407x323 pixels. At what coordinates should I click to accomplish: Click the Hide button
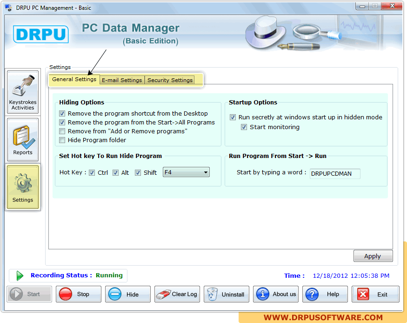point(128,294)
